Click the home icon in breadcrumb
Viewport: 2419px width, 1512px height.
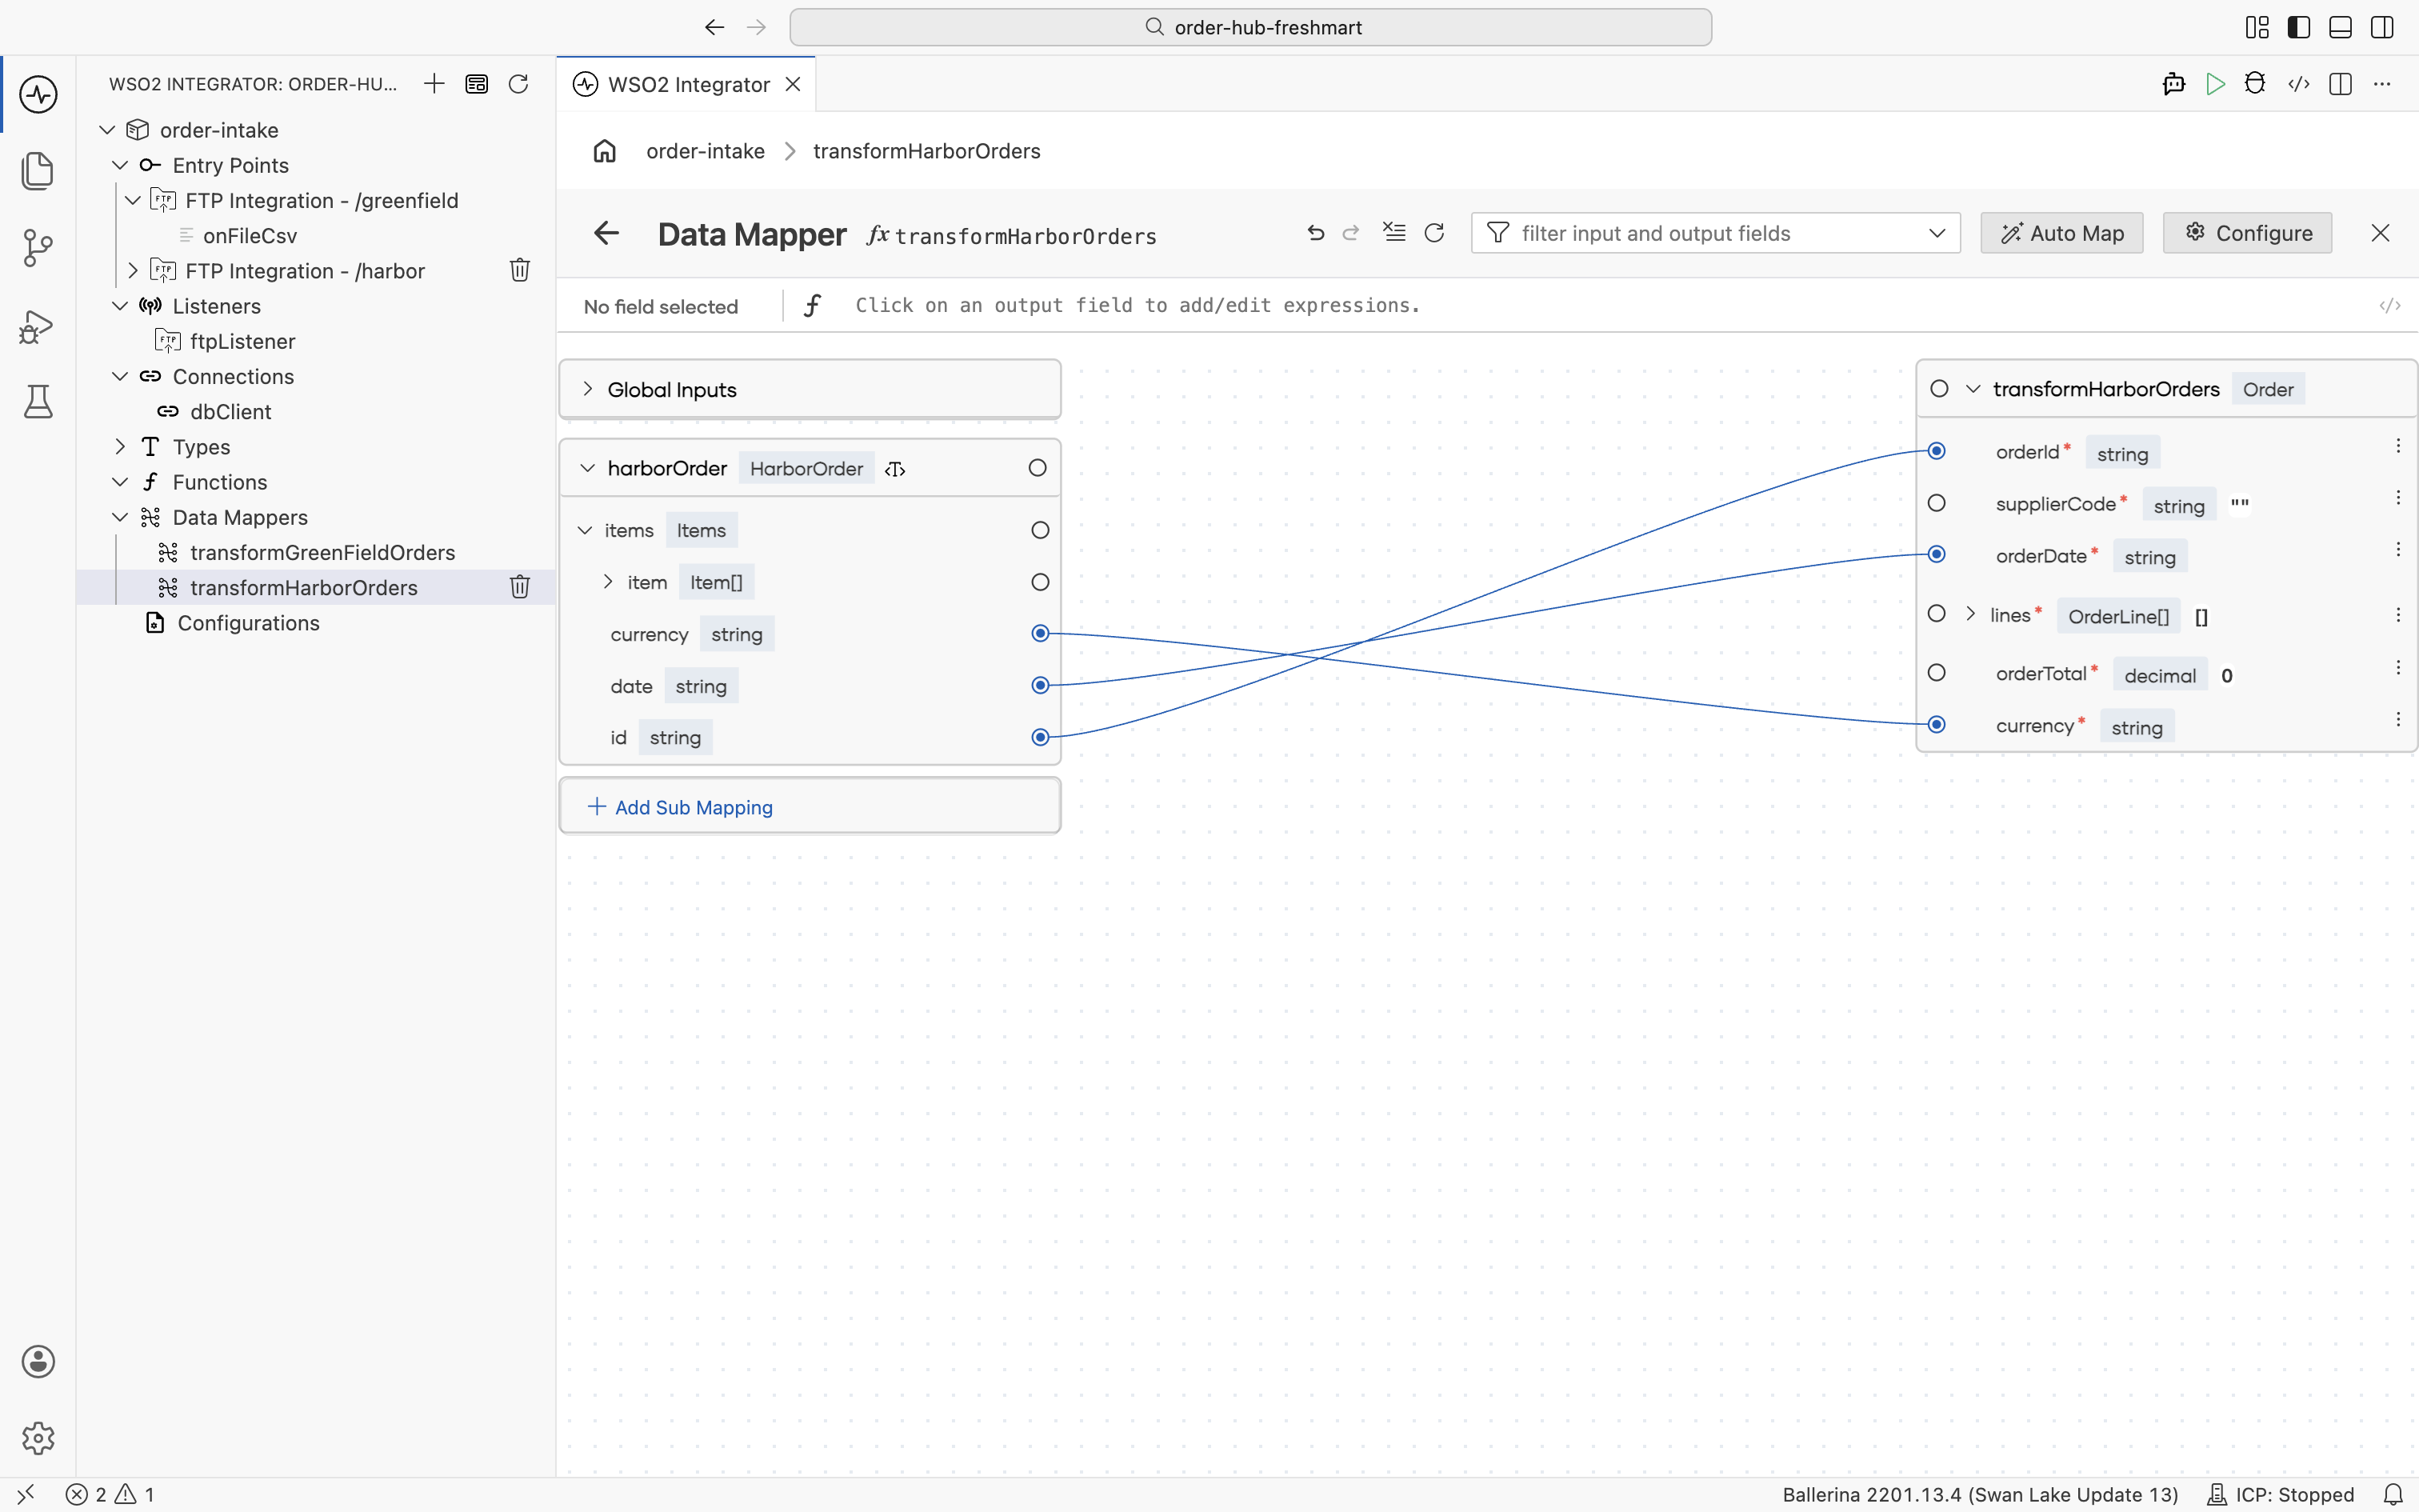click(x=605, y=151)
